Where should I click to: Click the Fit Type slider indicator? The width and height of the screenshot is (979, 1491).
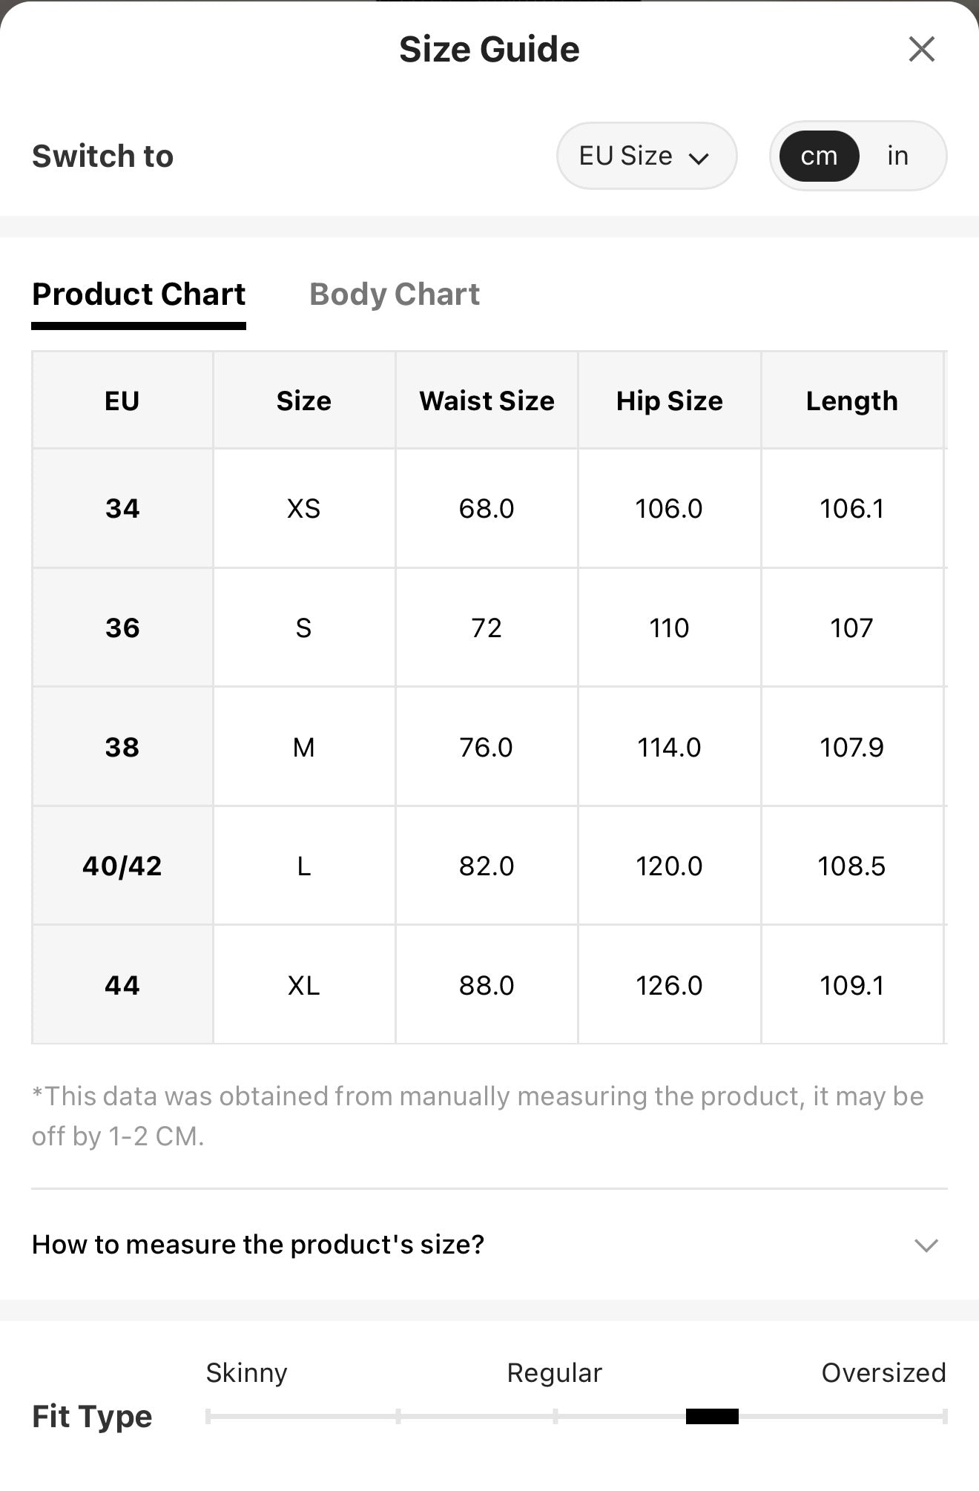712,1416
